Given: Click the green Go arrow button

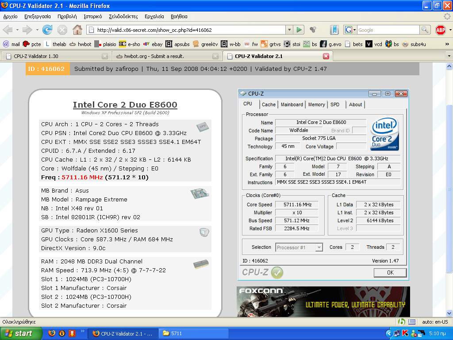Looking at the screenshot, I should point(299,30).
